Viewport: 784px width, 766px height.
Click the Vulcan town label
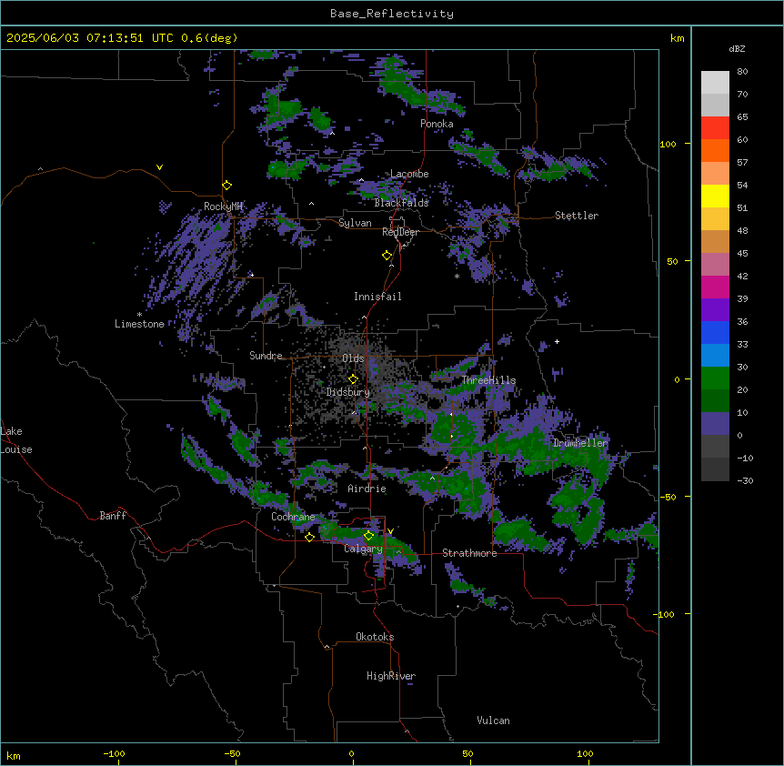(494, 721)
